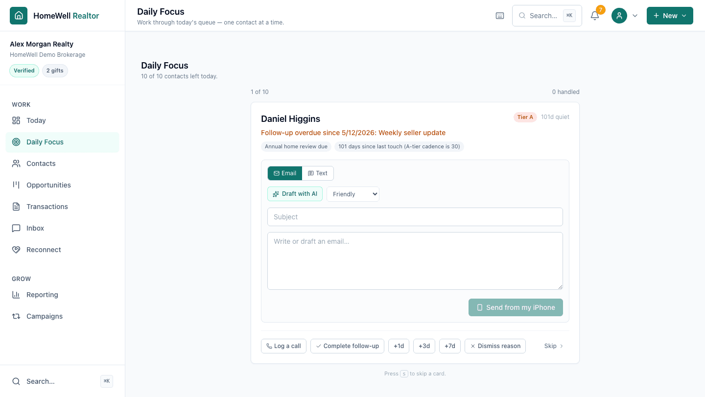Click the 1 of 10 counter
The width and height of the screenshot is (705, 397).
[259, 92]
